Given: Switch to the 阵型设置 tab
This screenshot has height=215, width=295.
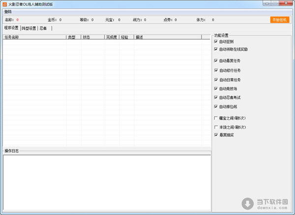Looking at the screenshot, I should coord(29,28).
